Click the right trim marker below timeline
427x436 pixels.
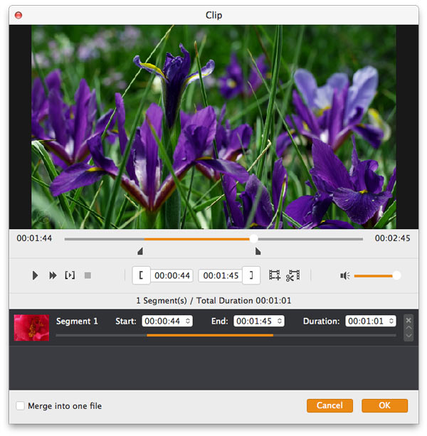258,251
